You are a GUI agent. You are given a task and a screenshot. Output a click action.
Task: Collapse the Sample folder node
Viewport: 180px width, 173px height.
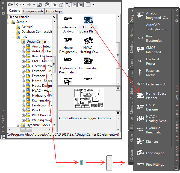pyautogui.click(x=8, y=22)
